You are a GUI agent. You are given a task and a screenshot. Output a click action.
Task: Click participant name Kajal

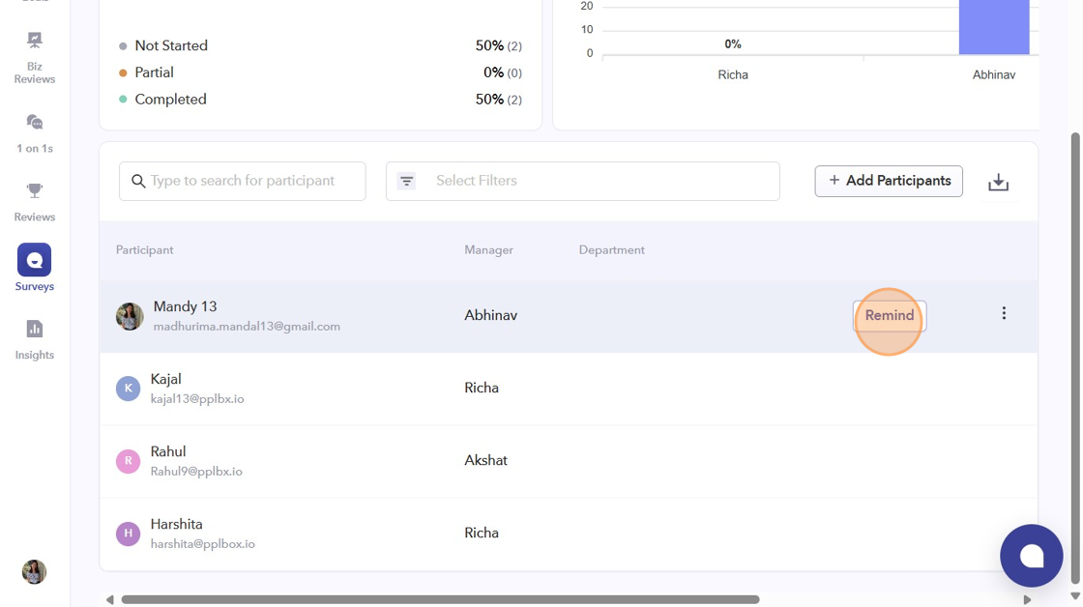tap(165, 379)
